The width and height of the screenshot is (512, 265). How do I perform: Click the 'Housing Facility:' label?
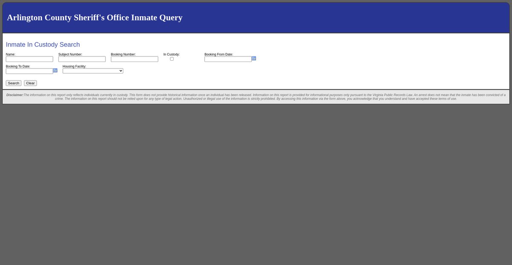coord(74,67)
